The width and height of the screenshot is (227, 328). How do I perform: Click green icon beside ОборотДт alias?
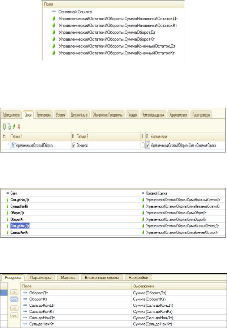point(8,213)
